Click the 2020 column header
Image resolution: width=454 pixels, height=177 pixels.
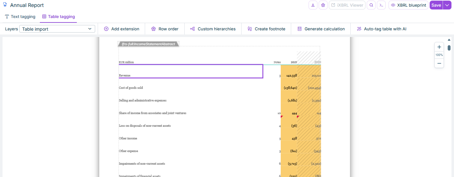[317, 62]
